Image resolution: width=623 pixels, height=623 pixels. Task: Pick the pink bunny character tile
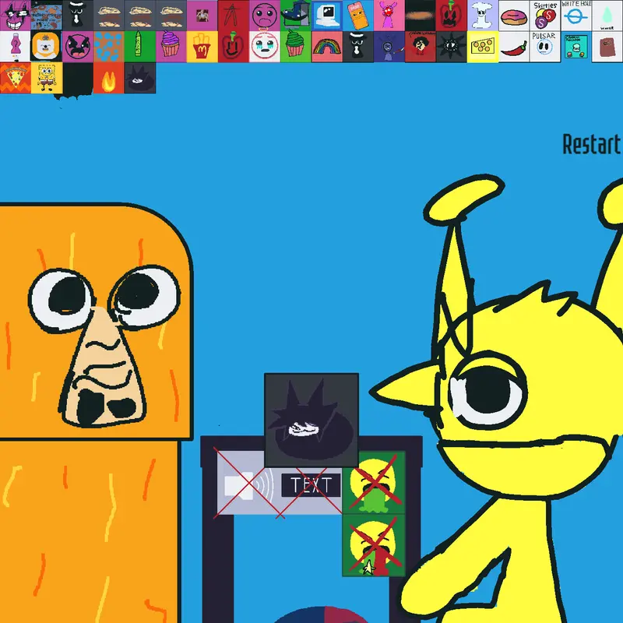[x=389, y=15]
